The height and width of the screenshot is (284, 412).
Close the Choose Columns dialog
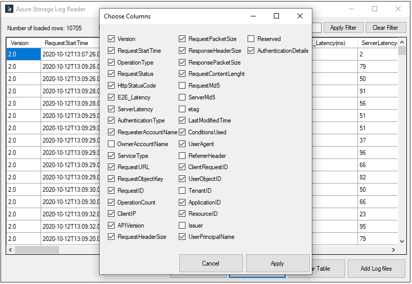click(x=300, y=16)
